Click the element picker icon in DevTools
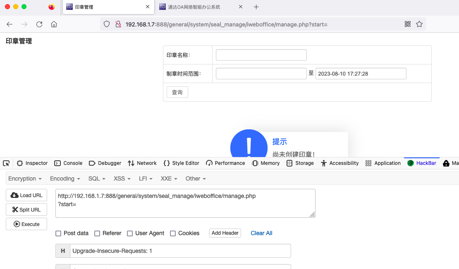This screenshot has height=269, width=459. [6, 163]
